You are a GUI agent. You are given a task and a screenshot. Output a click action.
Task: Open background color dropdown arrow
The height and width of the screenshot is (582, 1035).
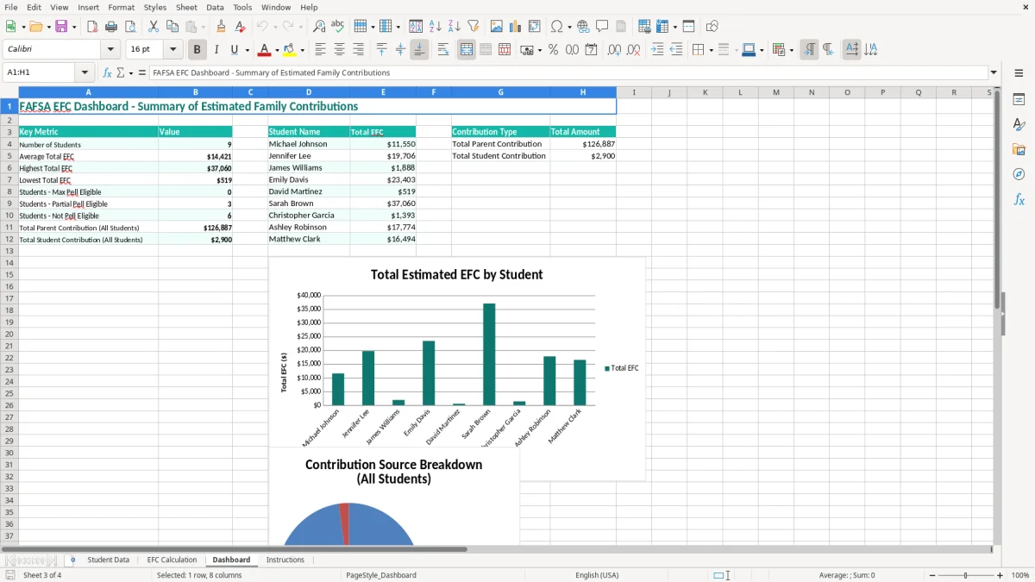coord(303,50)
